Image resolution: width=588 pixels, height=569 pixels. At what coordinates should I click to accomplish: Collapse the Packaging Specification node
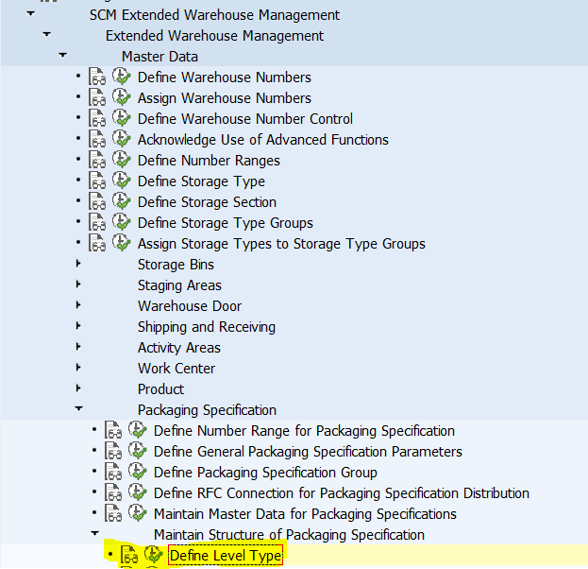click(78, 408)
